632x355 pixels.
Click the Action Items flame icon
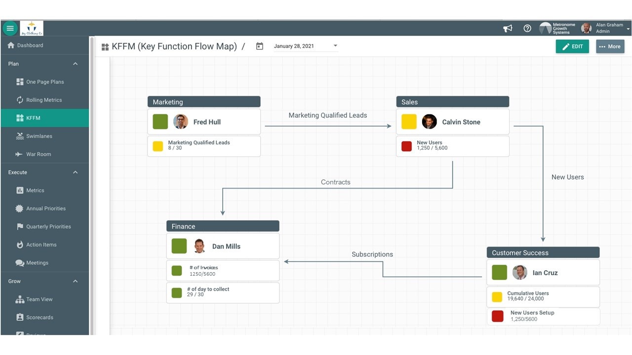click(x=20, y=245)
